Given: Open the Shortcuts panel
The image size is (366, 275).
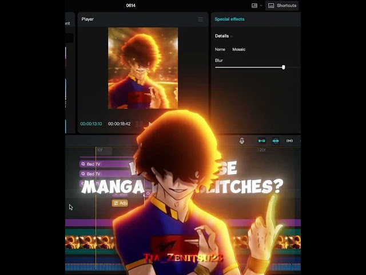Looking at the screenshot, I should click(282, 6).
